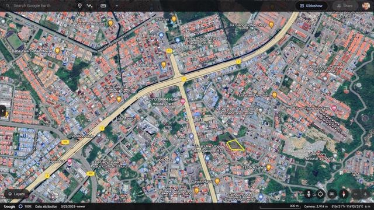Start the Slideshow presentation
The width and height of the screenshot is (374, 210).
click(311, 6)
